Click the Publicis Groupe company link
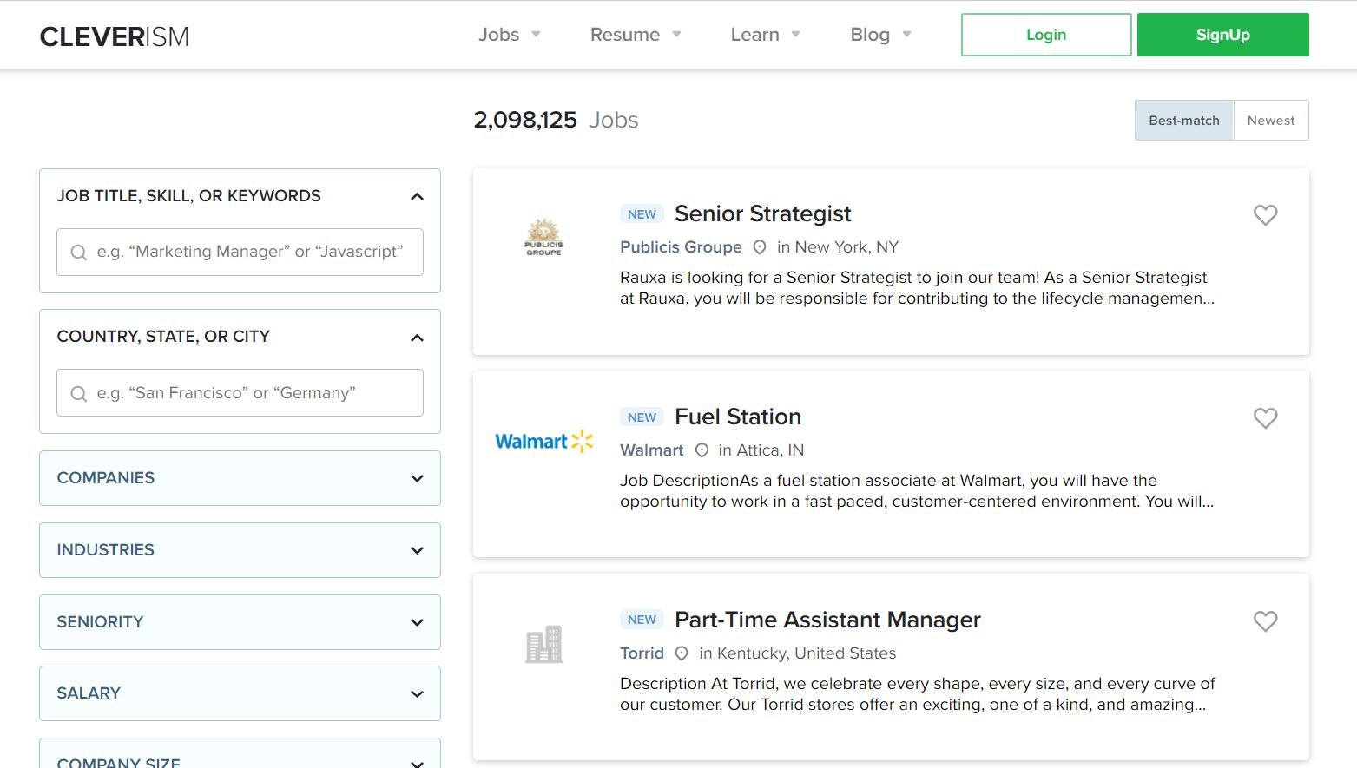This screenshot has width=1357, height=768. (x=681, y=247)
